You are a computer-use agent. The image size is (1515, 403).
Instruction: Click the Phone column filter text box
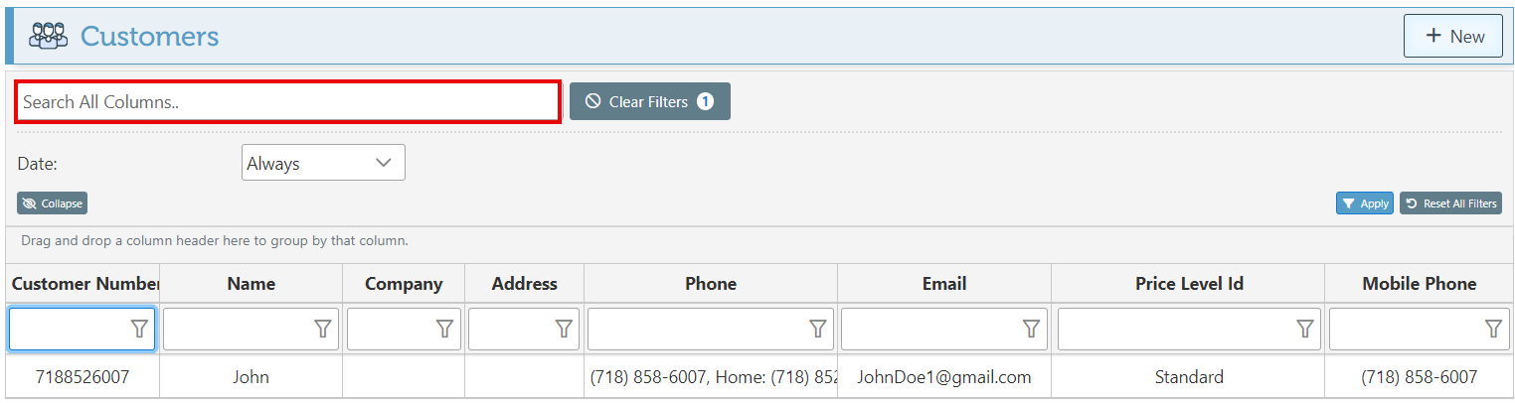point(696,329)
